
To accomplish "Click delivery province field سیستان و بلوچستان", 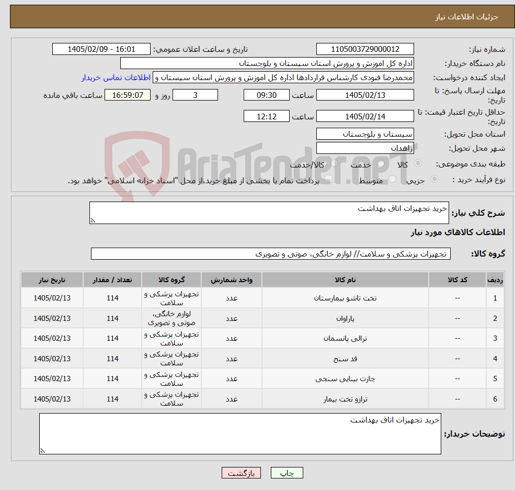I will coord(365,134).
